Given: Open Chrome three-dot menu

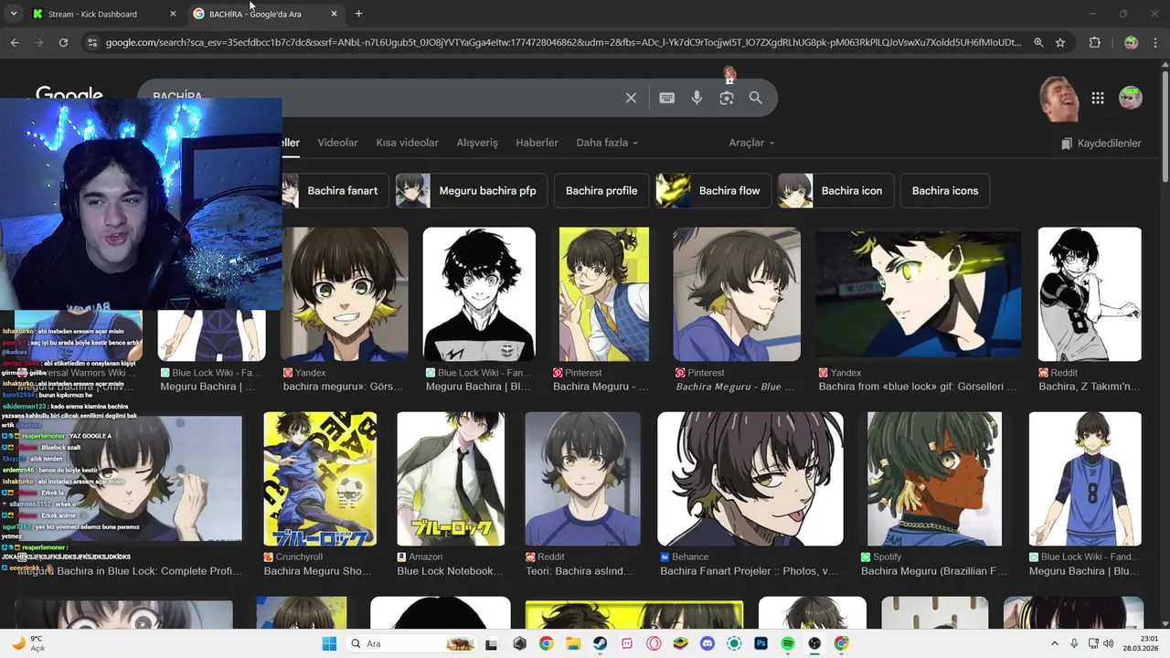Looking at the screenshot, I should pyautogui.click(x=1157, y=42).
